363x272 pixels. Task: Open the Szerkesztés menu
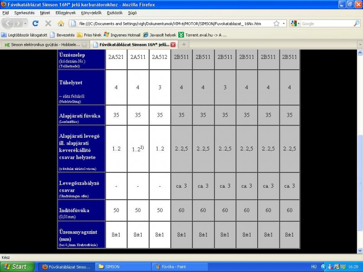pyautogui.click(x=25, y=13)
